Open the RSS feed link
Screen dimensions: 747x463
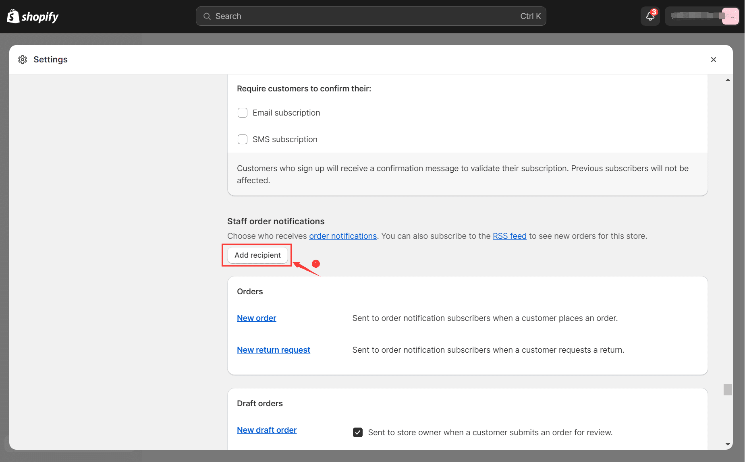(509, 236)
